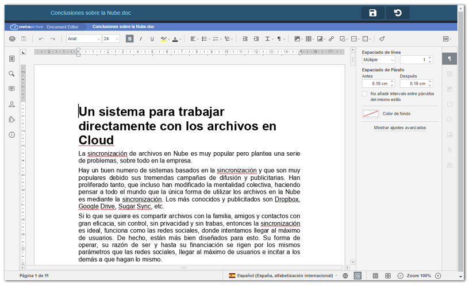Image resolution: width=469 pixels, height=286 pixels.
Task: Expand the Múltiple line spacing dropdown
Action: [378, 60]
